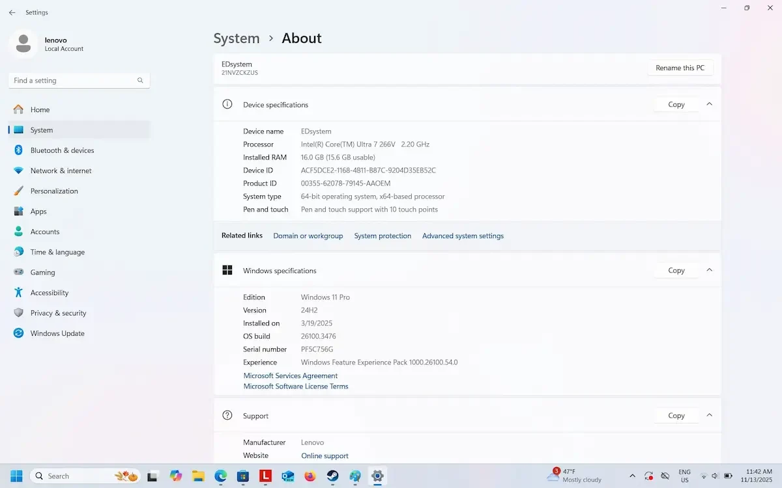Click the Gaming controller icon in sidebar
This screenshot has width=782, height=488.
click(18, 272)
